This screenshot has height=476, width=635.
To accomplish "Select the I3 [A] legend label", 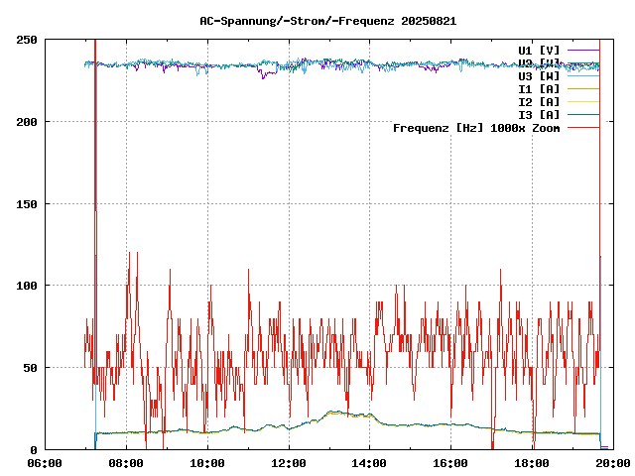I will (x=539, y=114).
